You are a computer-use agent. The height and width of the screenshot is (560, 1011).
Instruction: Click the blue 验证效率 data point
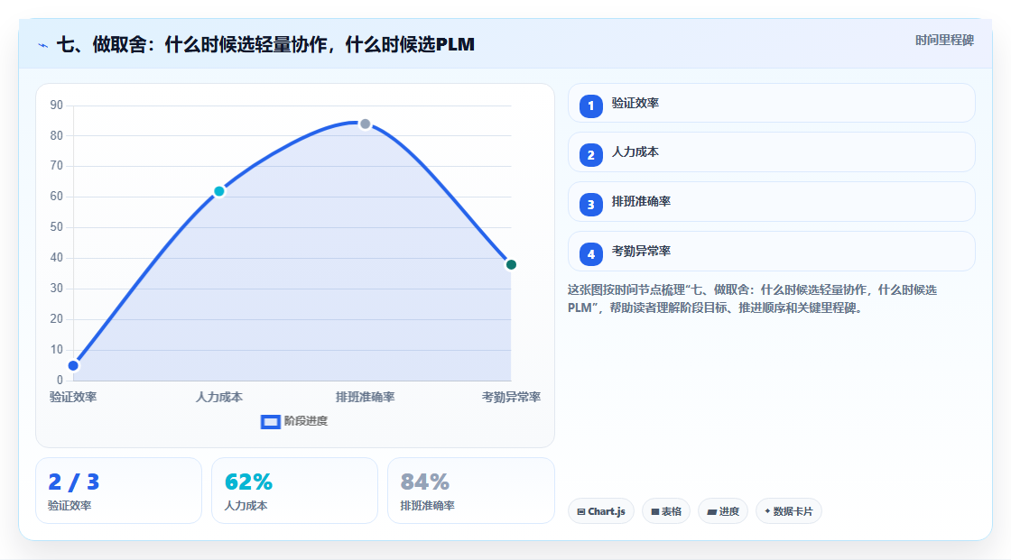pos(73,366)
